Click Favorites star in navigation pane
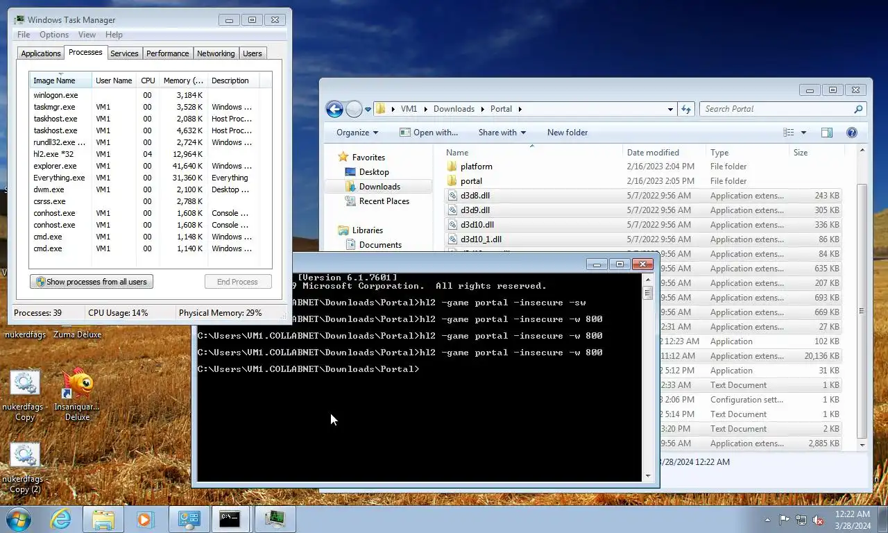Viewport: 888px width, 533px height. 343,158
